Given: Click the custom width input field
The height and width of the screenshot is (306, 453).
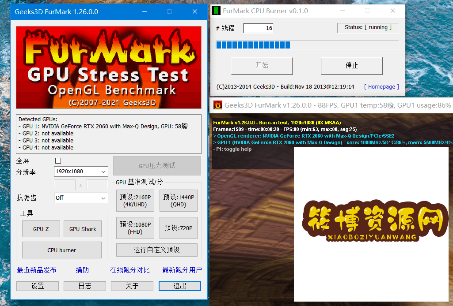Looking at the screenshot, I should tap(65, 185).
